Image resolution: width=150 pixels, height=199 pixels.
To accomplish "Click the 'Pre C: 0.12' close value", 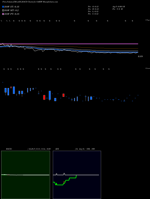I will tap(93, 14).
